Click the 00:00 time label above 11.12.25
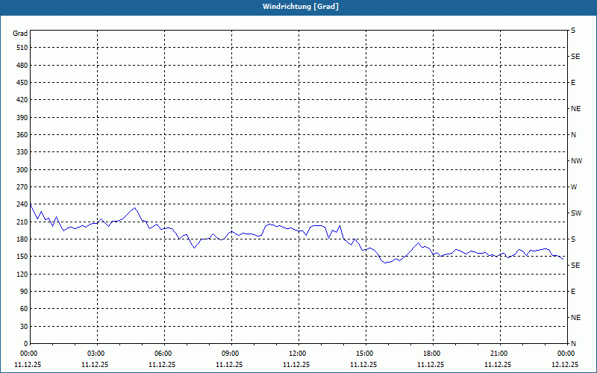Image resolution: width=597 pixels, height=373 pixels. click(x=28, y=354)
